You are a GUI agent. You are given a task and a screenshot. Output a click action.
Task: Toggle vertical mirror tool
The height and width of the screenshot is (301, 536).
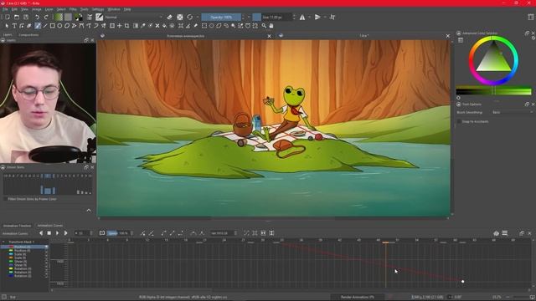click(x=317, y=17)
